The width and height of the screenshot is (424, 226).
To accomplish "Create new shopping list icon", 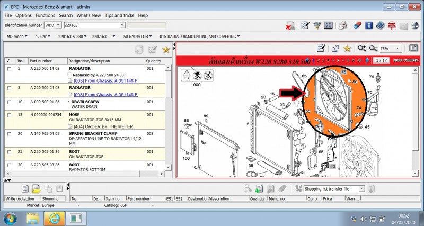I will point(25,188).
